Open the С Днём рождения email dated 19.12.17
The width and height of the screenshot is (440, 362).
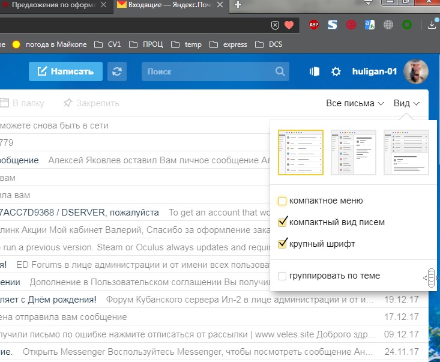(214, 300)
